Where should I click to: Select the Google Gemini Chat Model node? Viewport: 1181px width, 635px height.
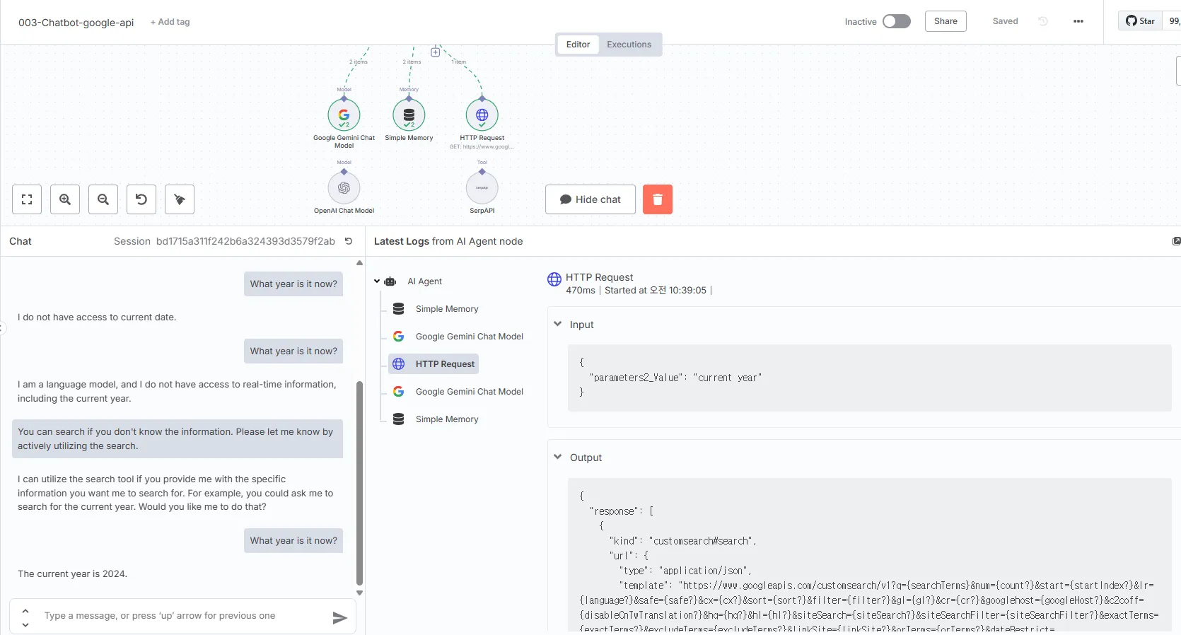pos(344,115)
